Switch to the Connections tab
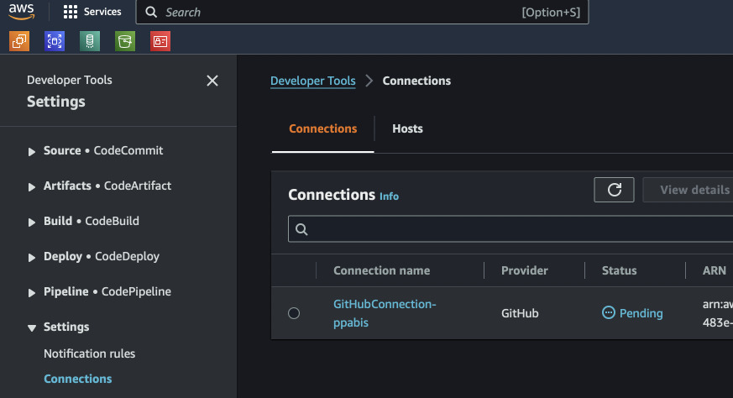 pos(323,128)
